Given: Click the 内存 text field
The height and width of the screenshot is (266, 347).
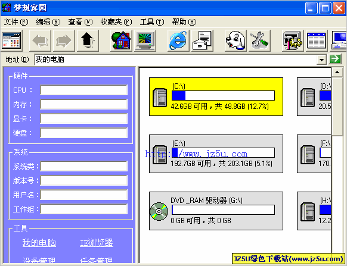Looking at the screenshot, I should [84, 104].
